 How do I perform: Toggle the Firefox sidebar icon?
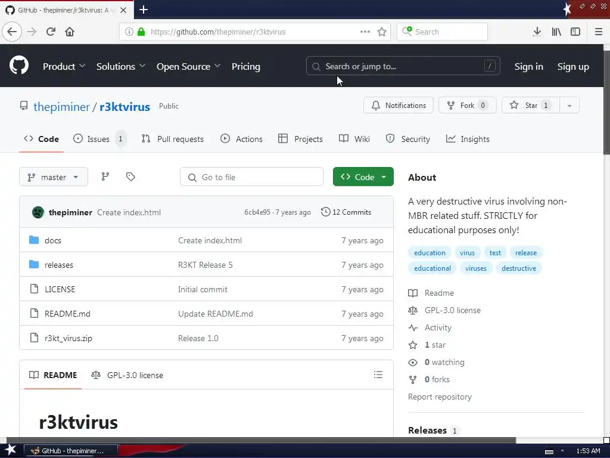[x=575, y=32]
